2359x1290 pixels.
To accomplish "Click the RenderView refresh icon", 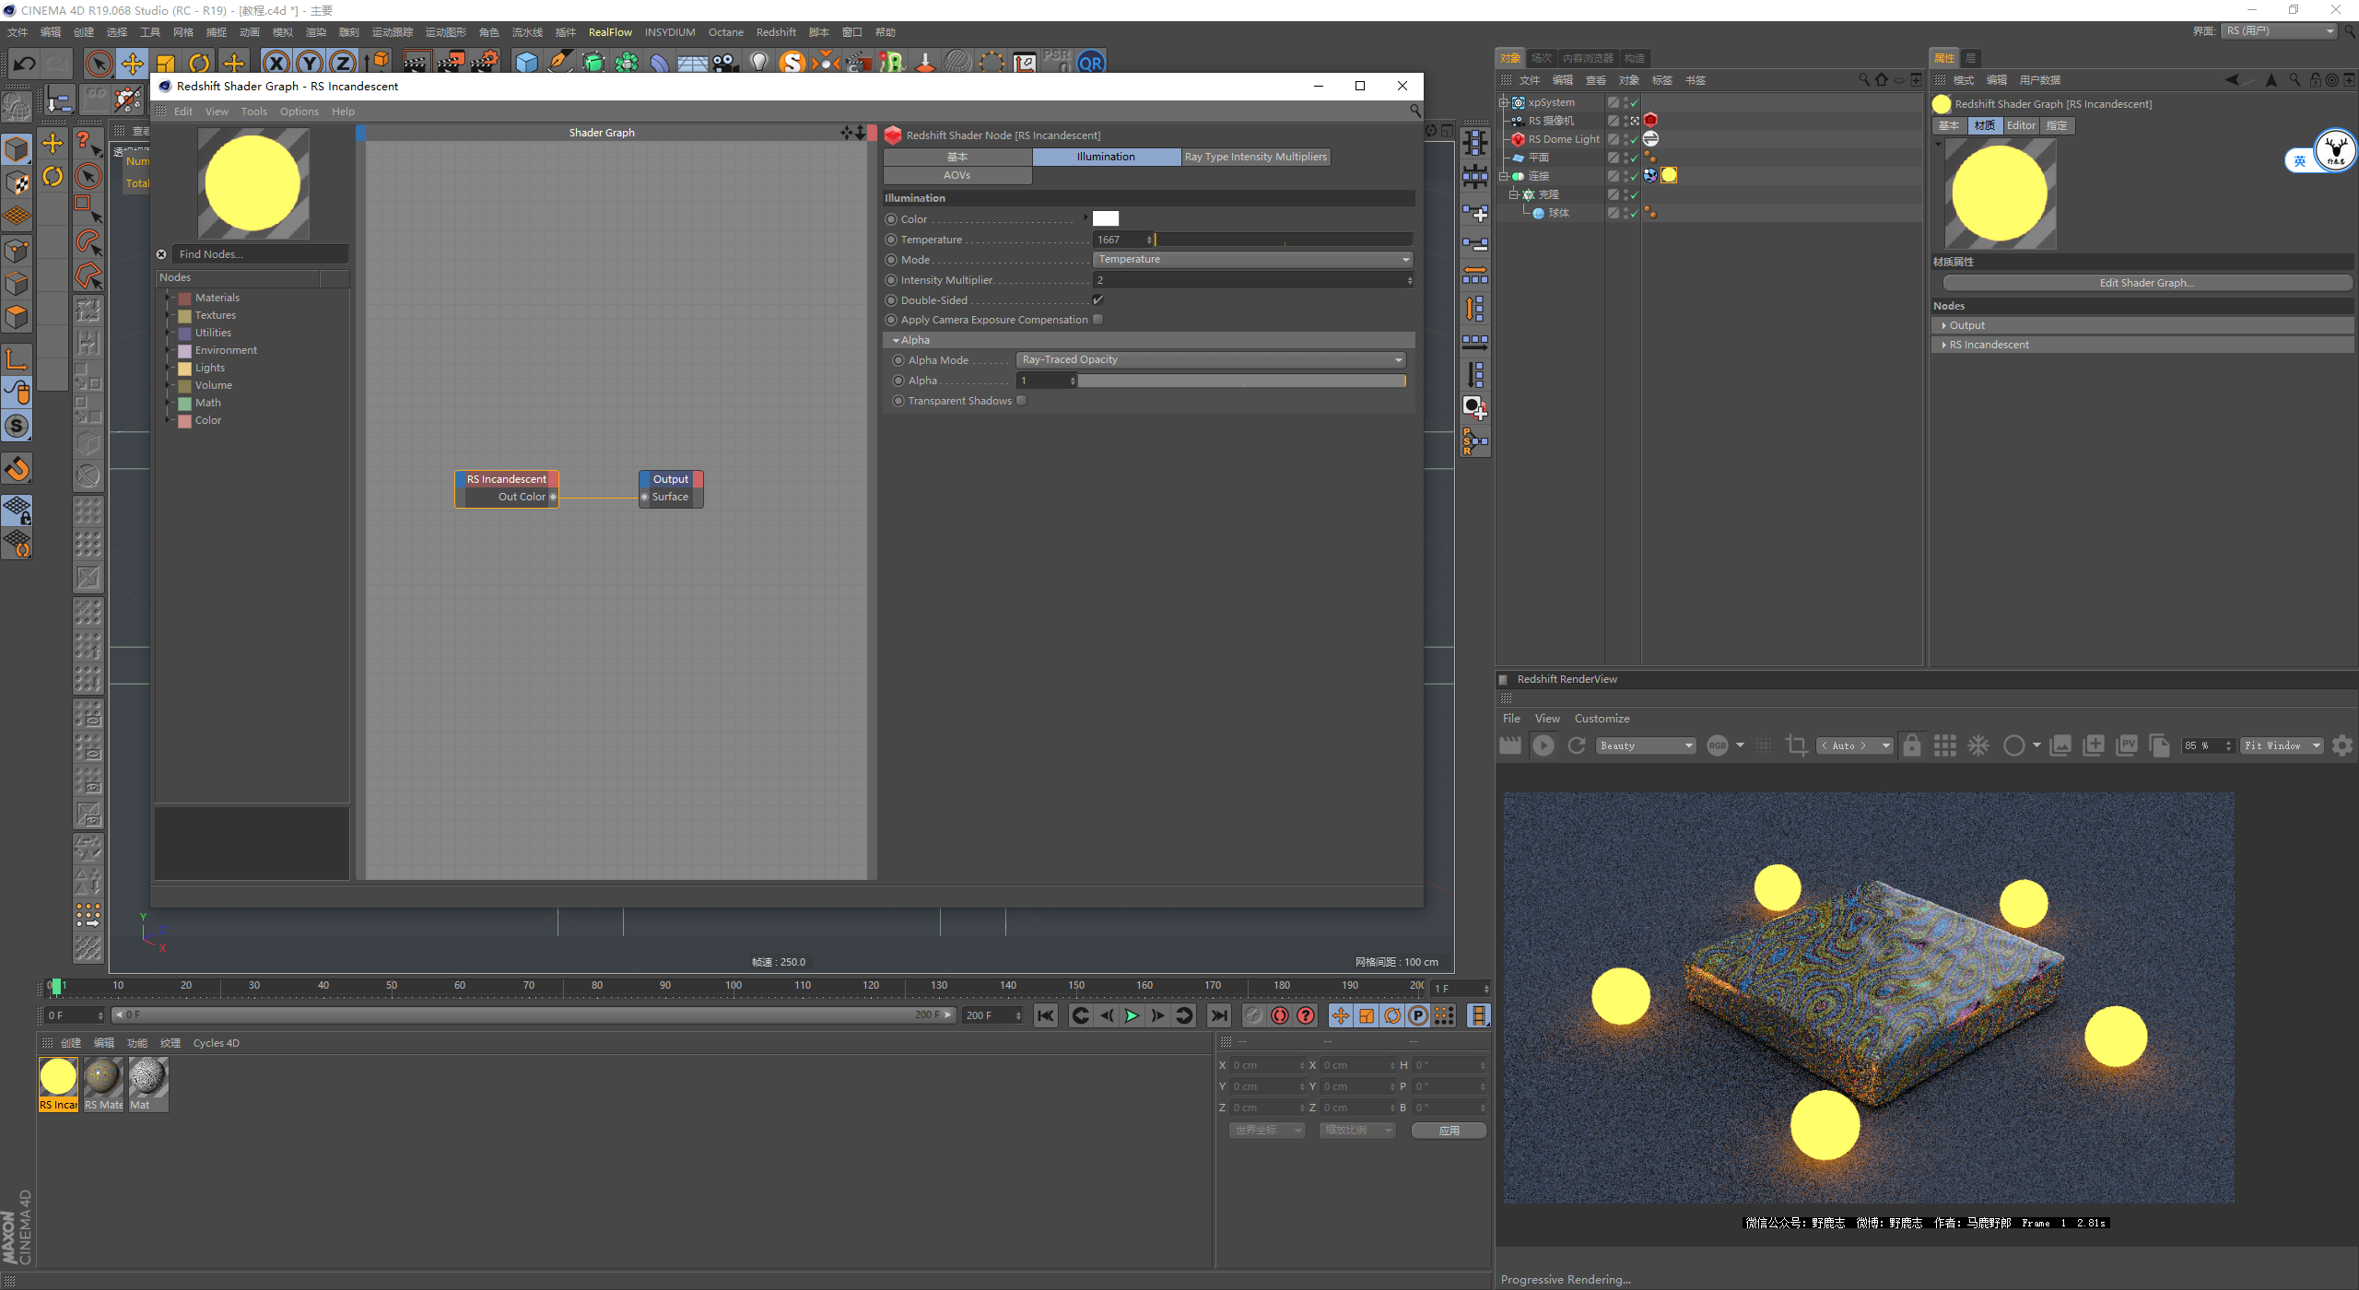I will point(1577,745).
